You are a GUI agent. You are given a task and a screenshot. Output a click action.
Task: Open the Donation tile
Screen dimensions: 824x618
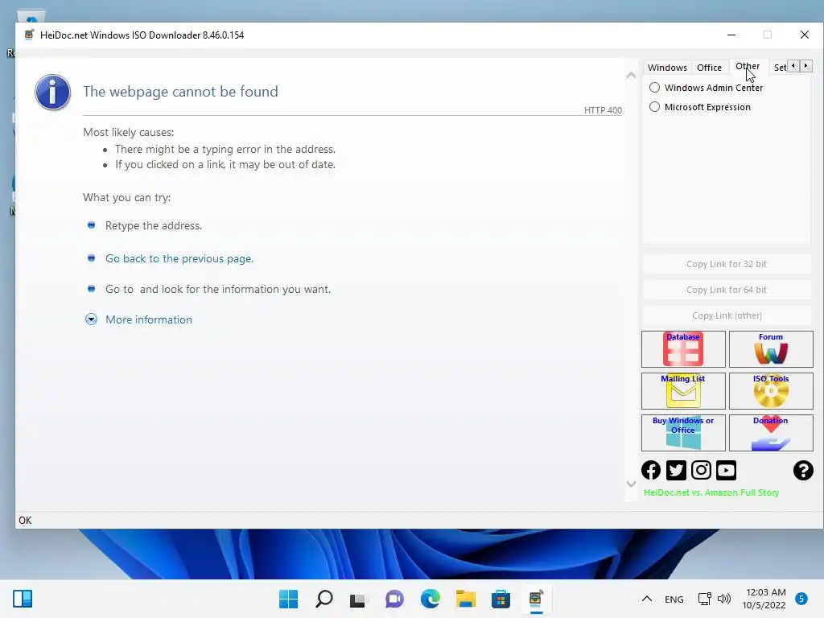click(x=771, y=433)
